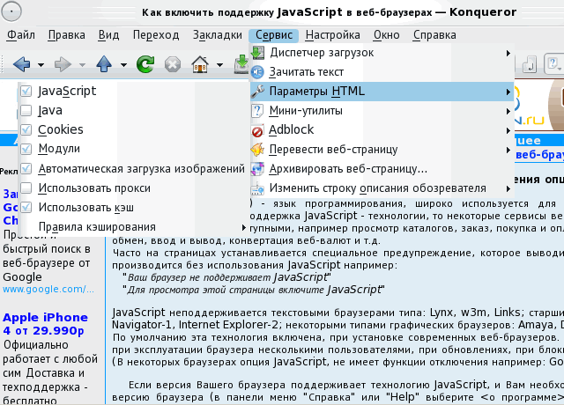Image resolution: width=564 pixels, height=405 pixels.
Task: Expand the Мини-утилиты submenu arrow
Action: (508, 112)
